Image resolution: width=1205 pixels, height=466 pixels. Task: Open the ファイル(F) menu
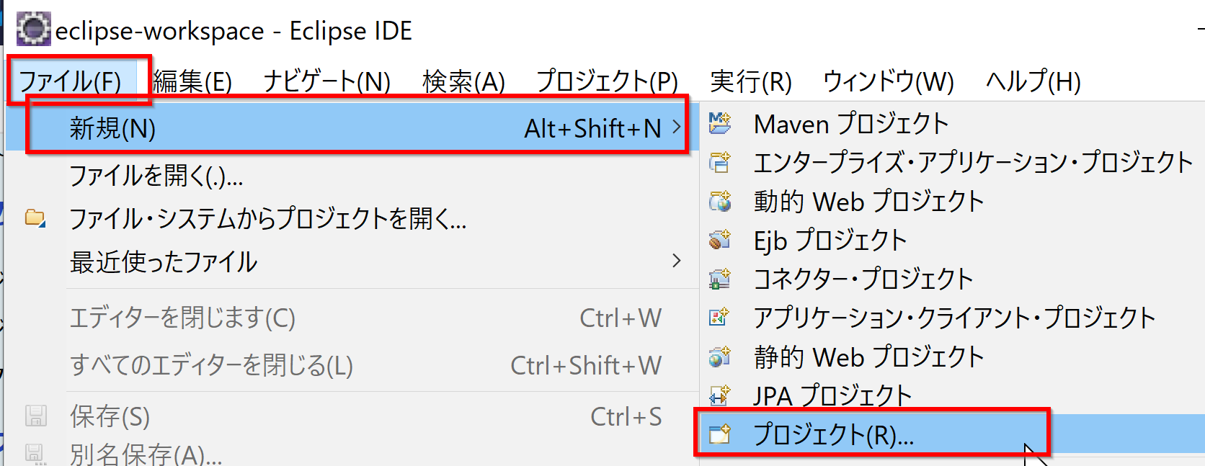point(71,81)
